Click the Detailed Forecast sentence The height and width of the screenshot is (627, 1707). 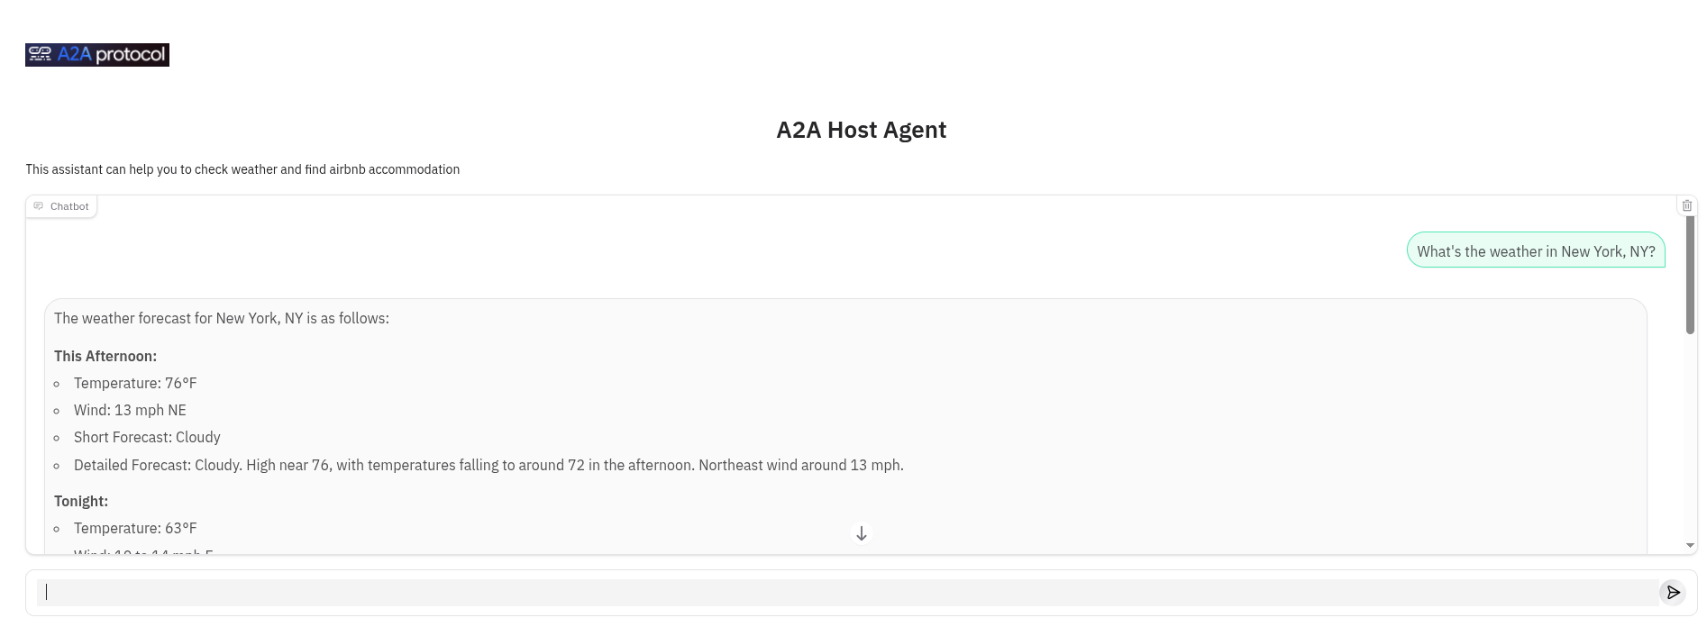click(x=488, y=465)
